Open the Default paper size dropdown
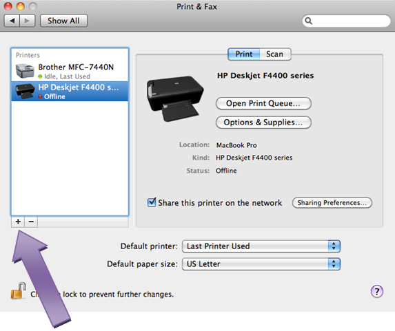395x331 pixels. [x=261, y=264]
